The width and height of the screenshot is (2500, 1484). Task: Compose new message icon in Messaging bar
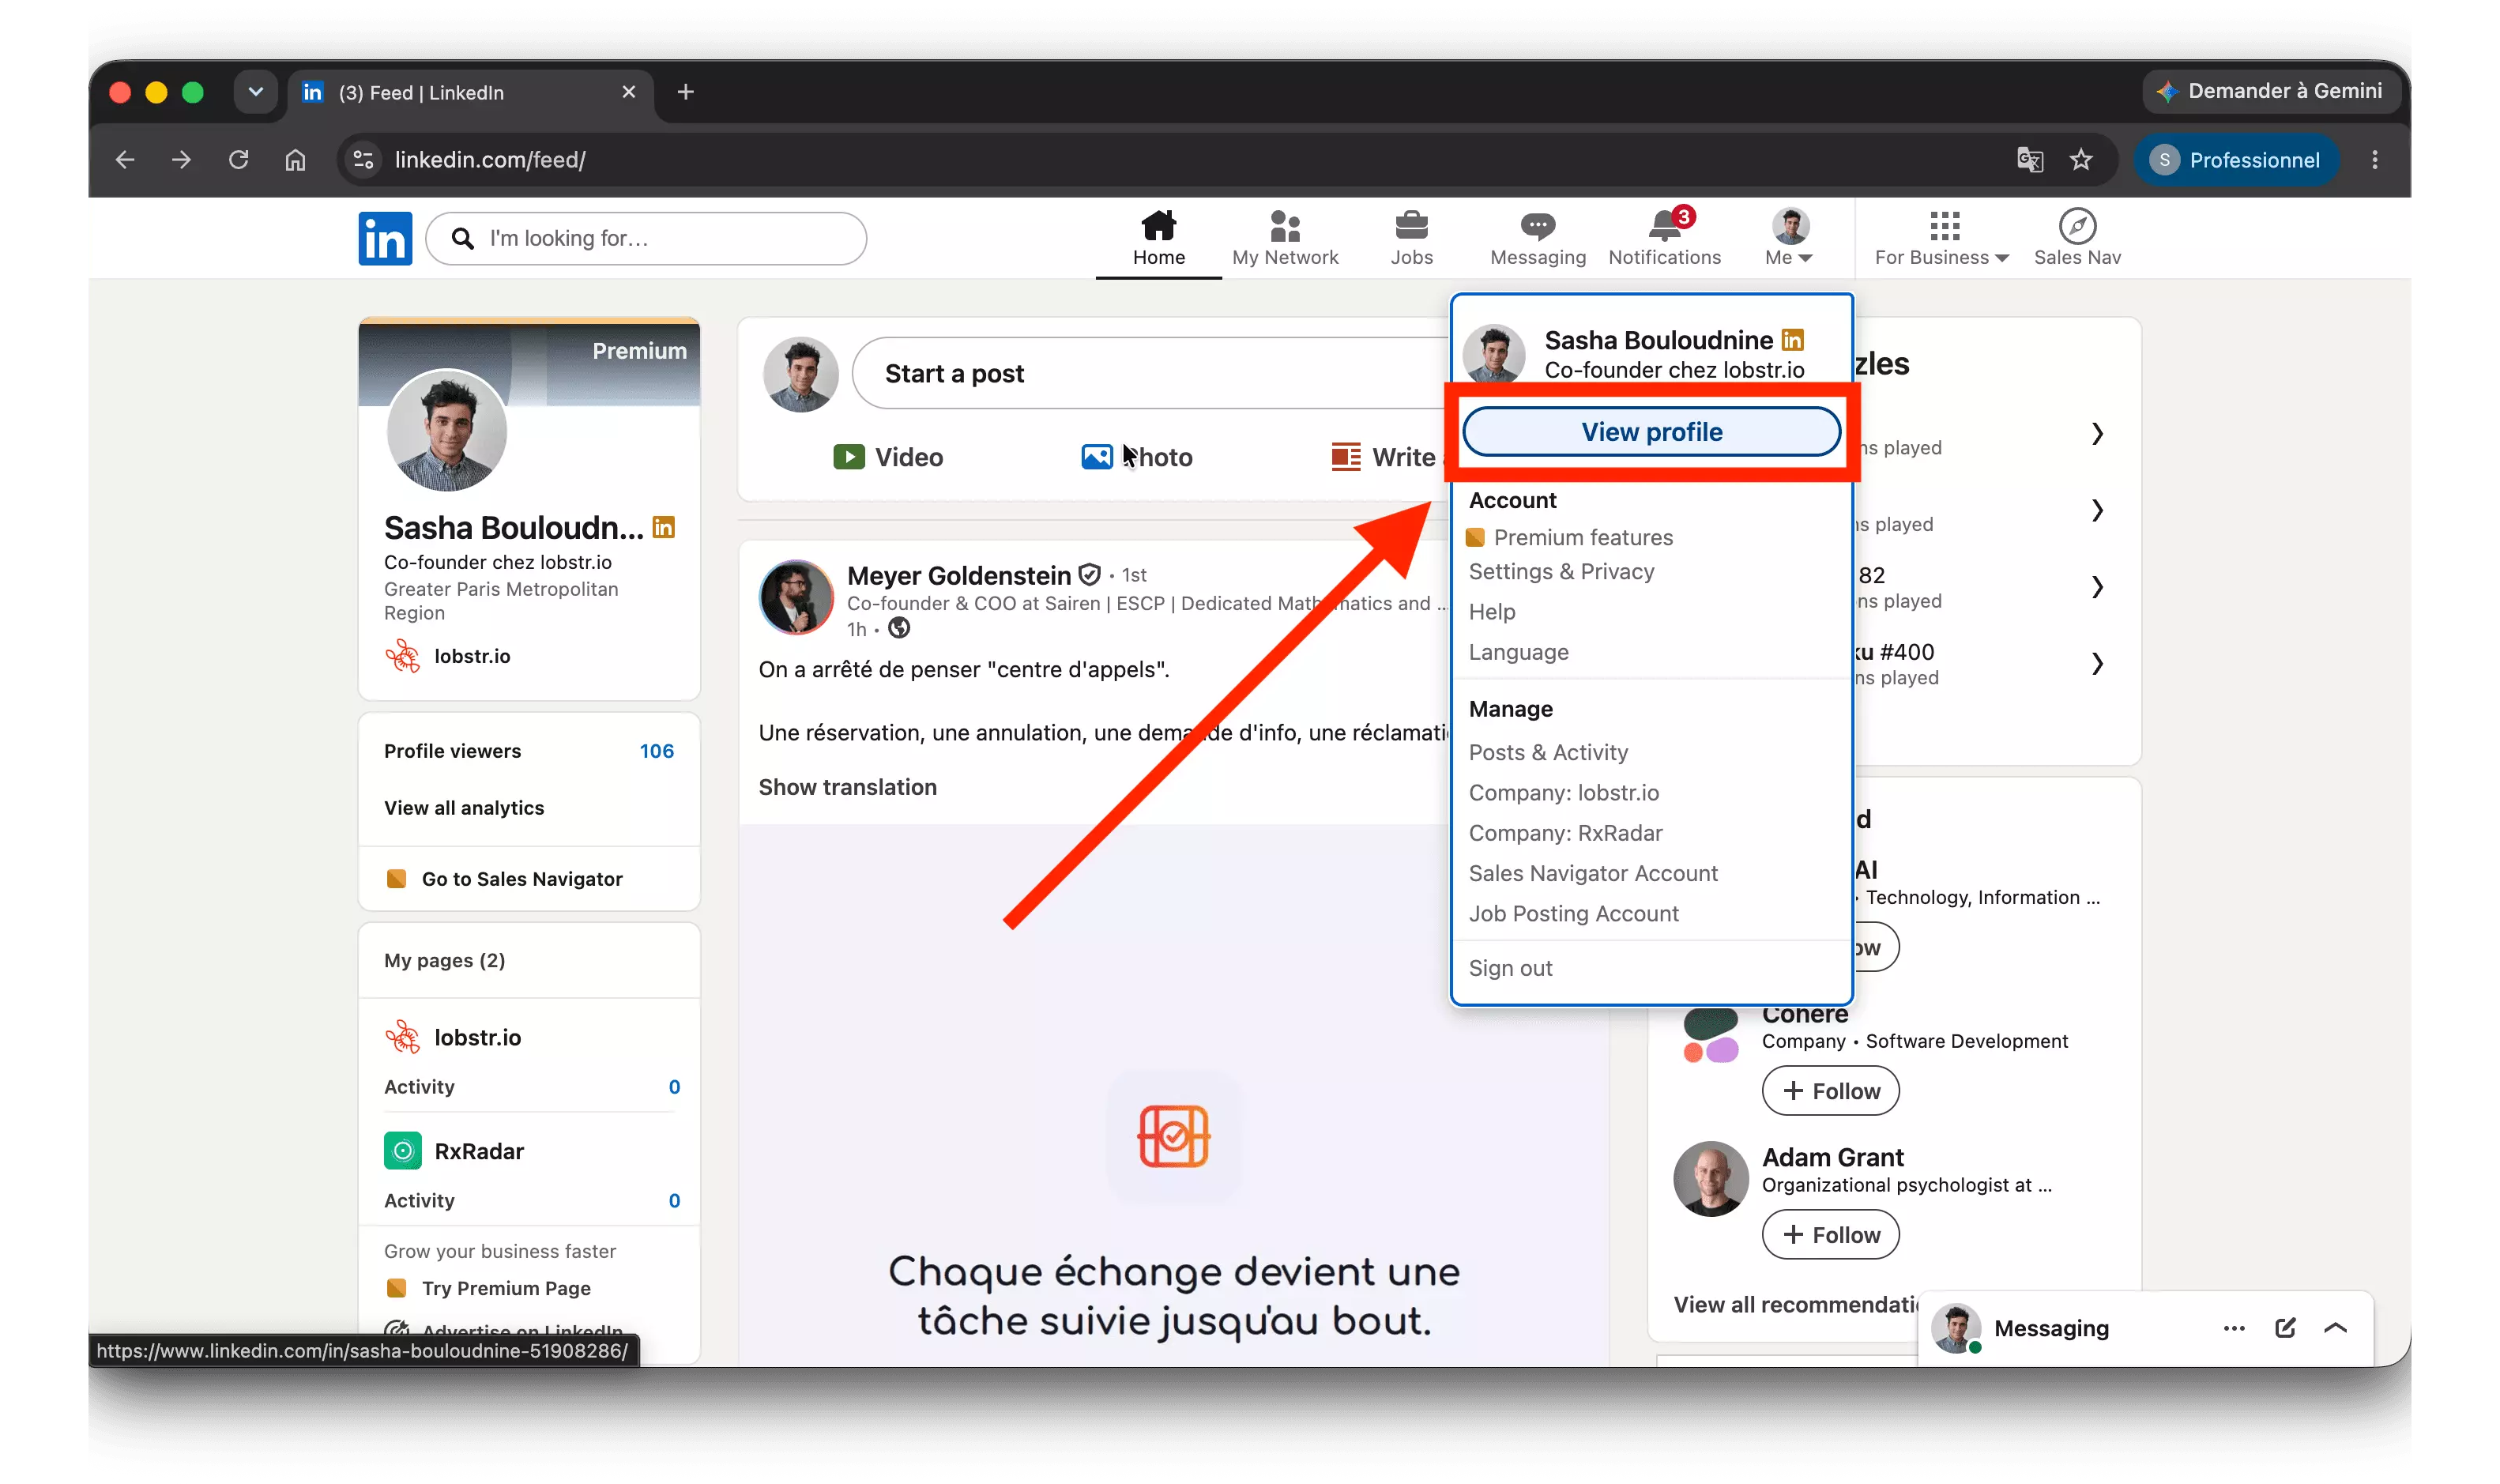pos(2285,1328)
